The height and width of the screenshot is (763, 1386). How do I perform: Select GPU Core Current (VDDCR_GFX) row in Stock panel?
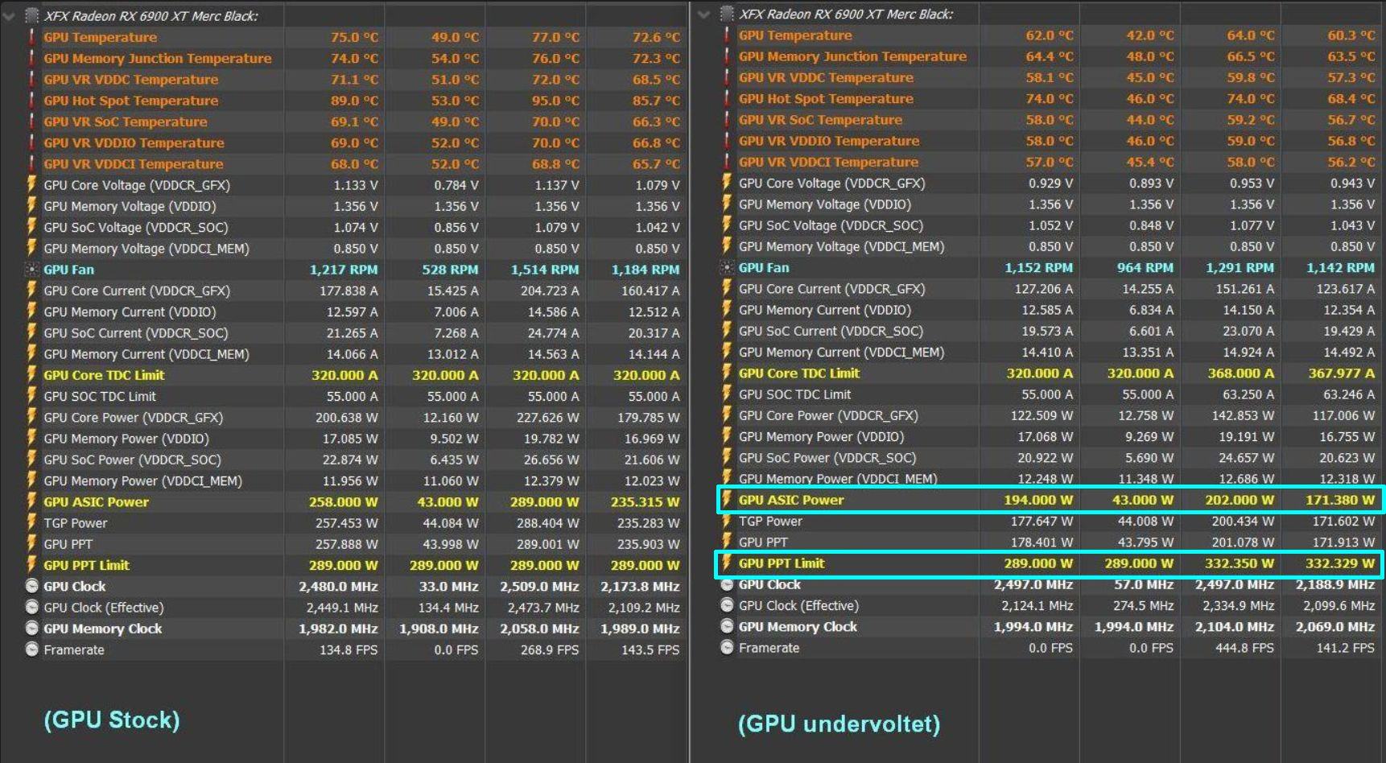(x=344, y=291)
